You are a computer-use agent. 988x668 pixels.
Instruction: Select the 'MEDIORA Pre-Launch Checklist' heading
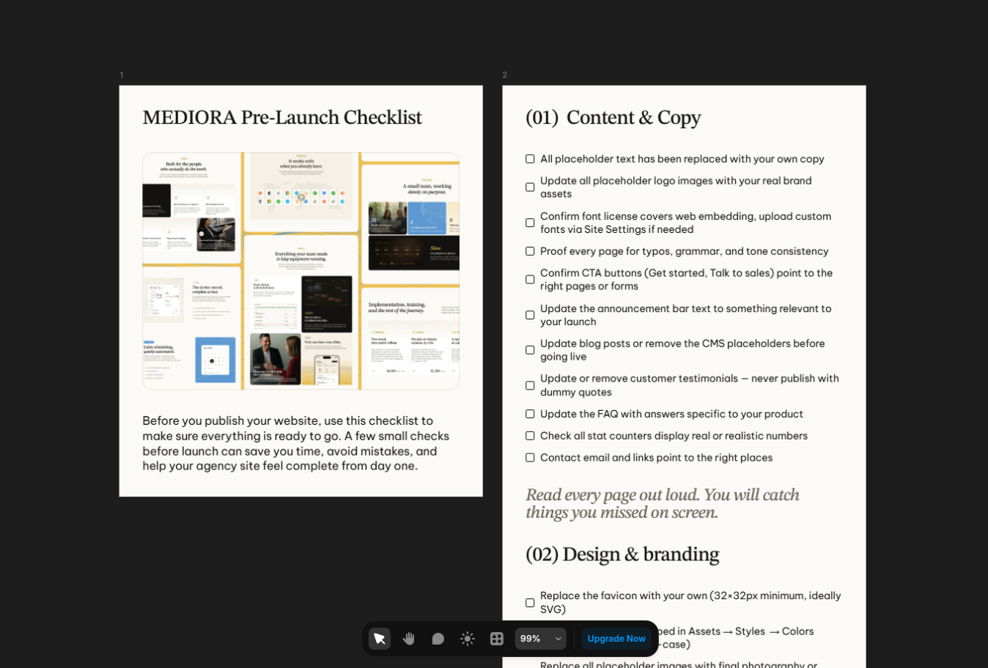click(x=282, y=118)
